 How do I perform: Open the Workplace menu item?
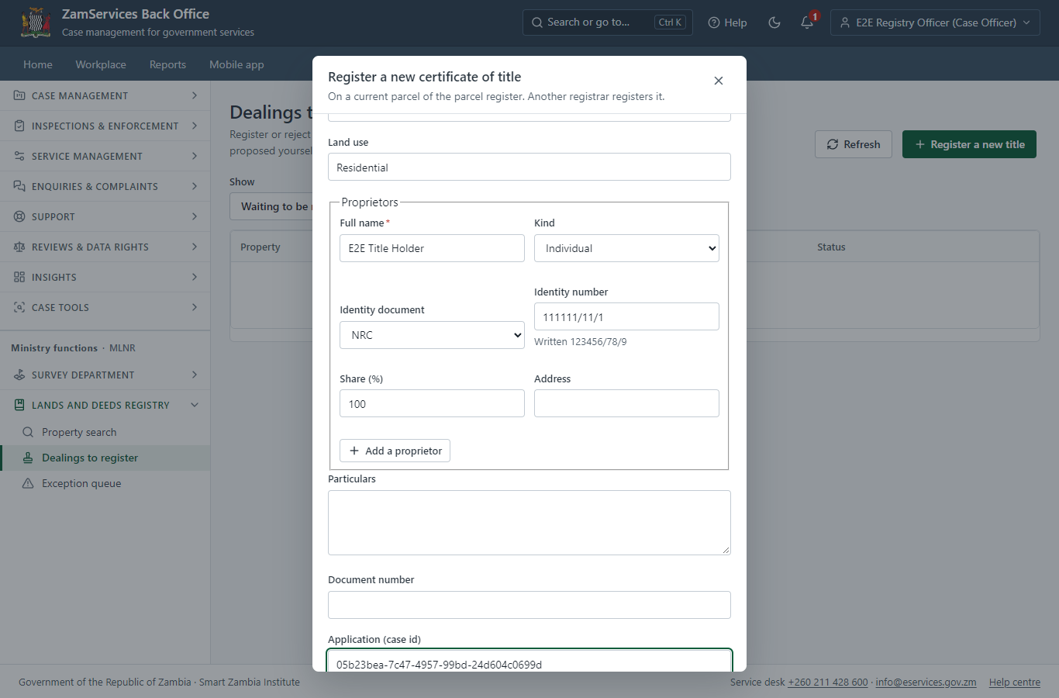click(101, 64)
